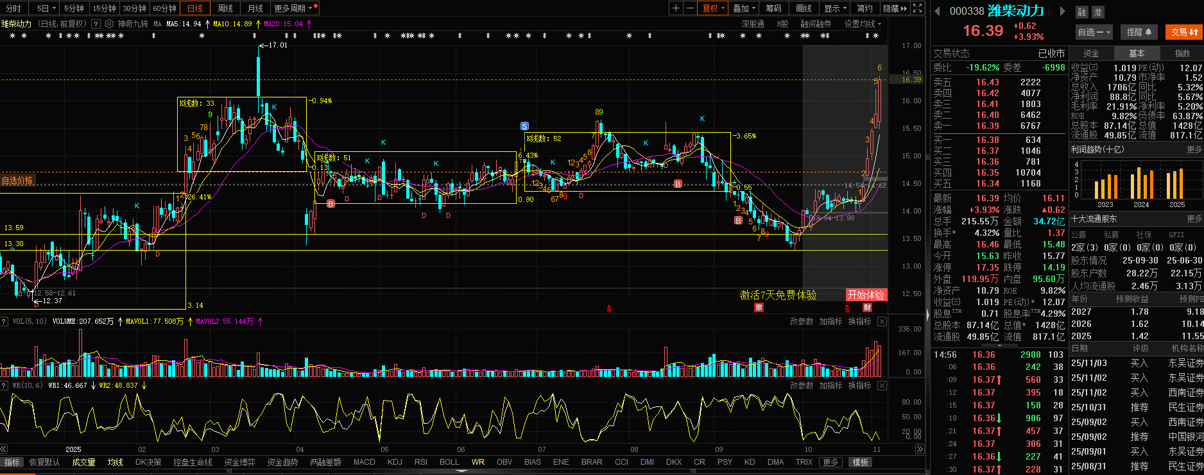Viewport: 1204px width, 475px height.
Task: Go to next stock with right arrow
Action: [x=1062, y=11]
